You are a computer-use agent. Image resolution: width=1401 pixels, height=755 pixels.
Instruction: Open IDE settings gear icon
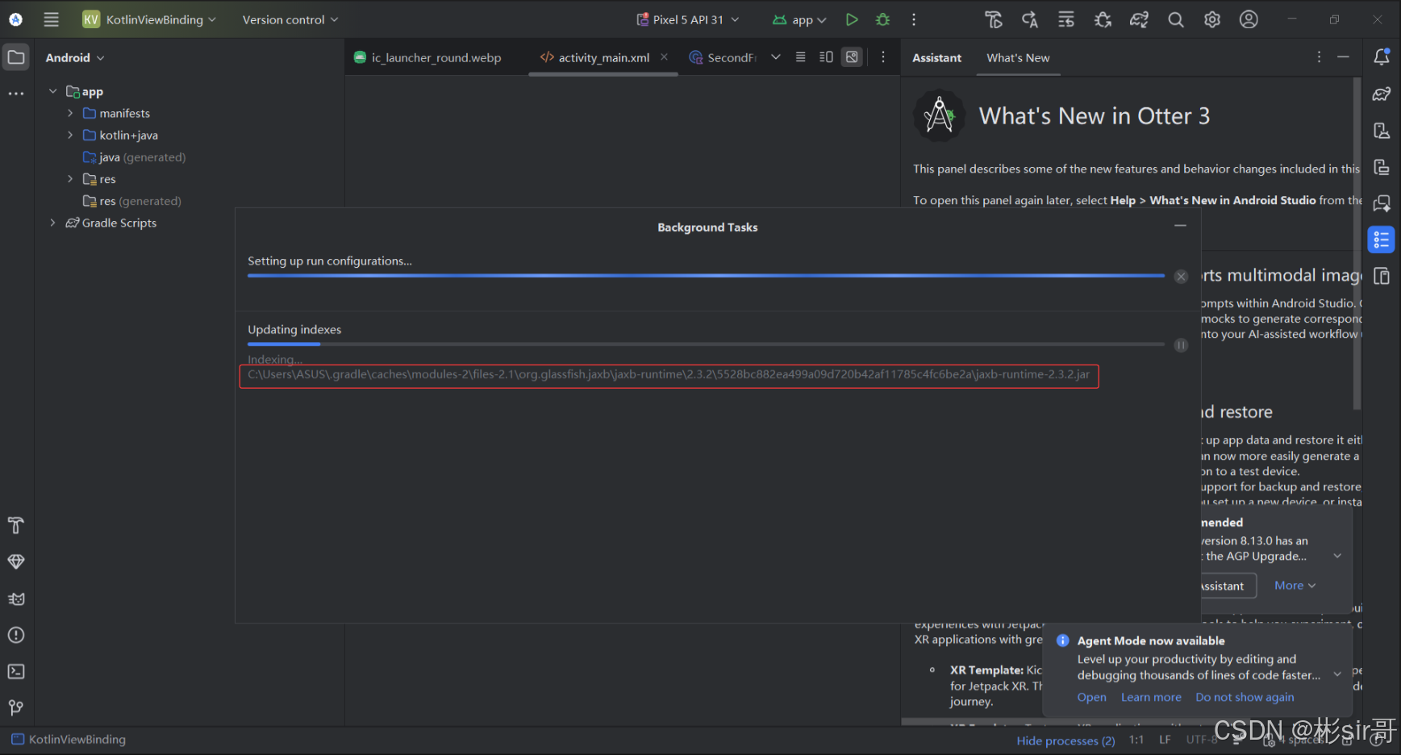[1212, 19]
